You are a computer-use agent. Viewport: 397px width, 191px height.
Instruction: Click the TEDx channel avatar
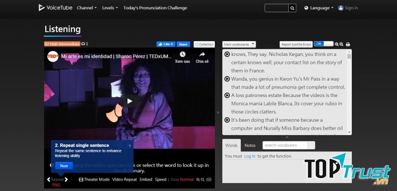(x=53, y=56)
